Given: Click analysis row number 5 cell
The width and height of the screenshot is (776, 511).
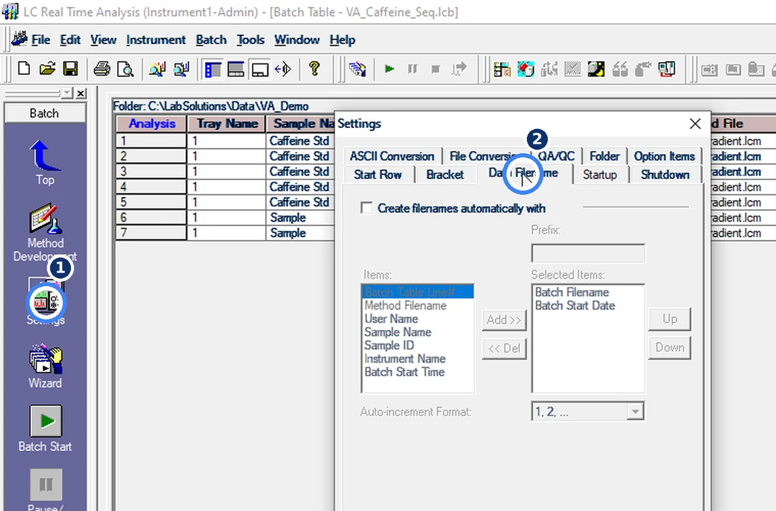Looking at the screenshot, I should pos(151,202).
